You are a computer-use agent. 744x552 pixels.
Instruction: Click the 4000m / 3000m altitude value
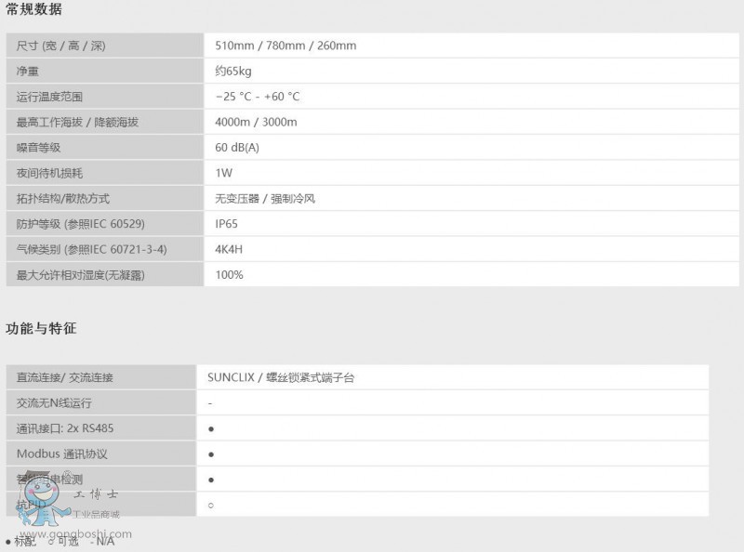coord(256,122)
